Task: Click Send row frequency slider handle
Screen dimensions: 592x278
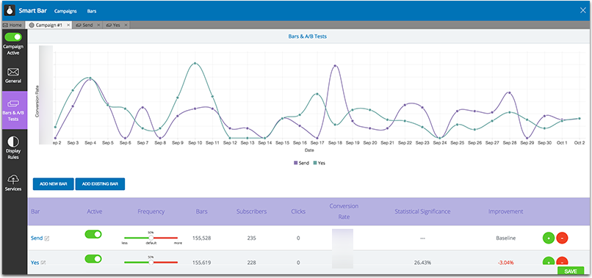Action: click(x=151, y=238)
